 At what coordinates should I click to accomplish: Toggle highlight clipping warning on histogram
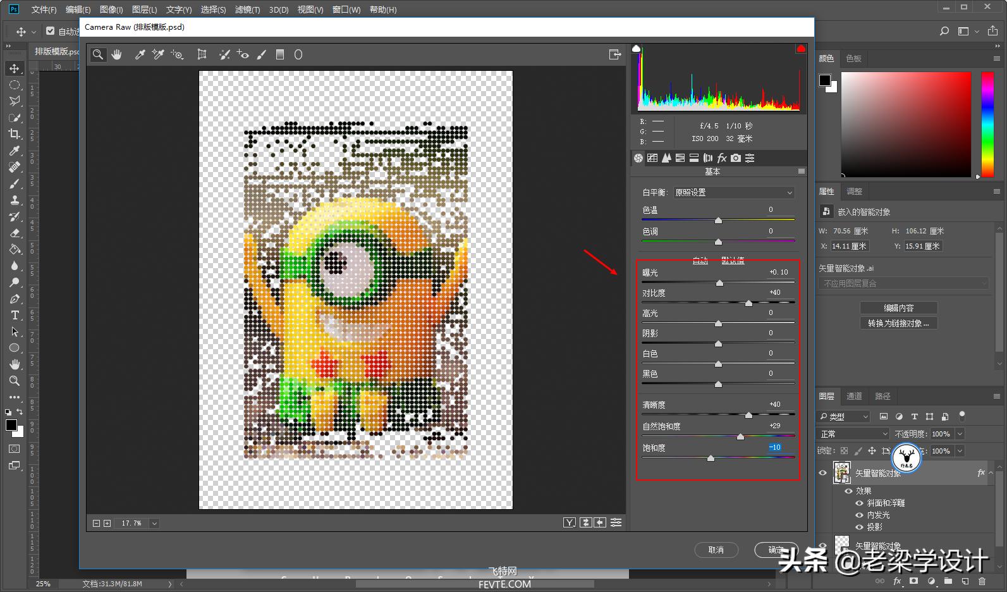801,49
